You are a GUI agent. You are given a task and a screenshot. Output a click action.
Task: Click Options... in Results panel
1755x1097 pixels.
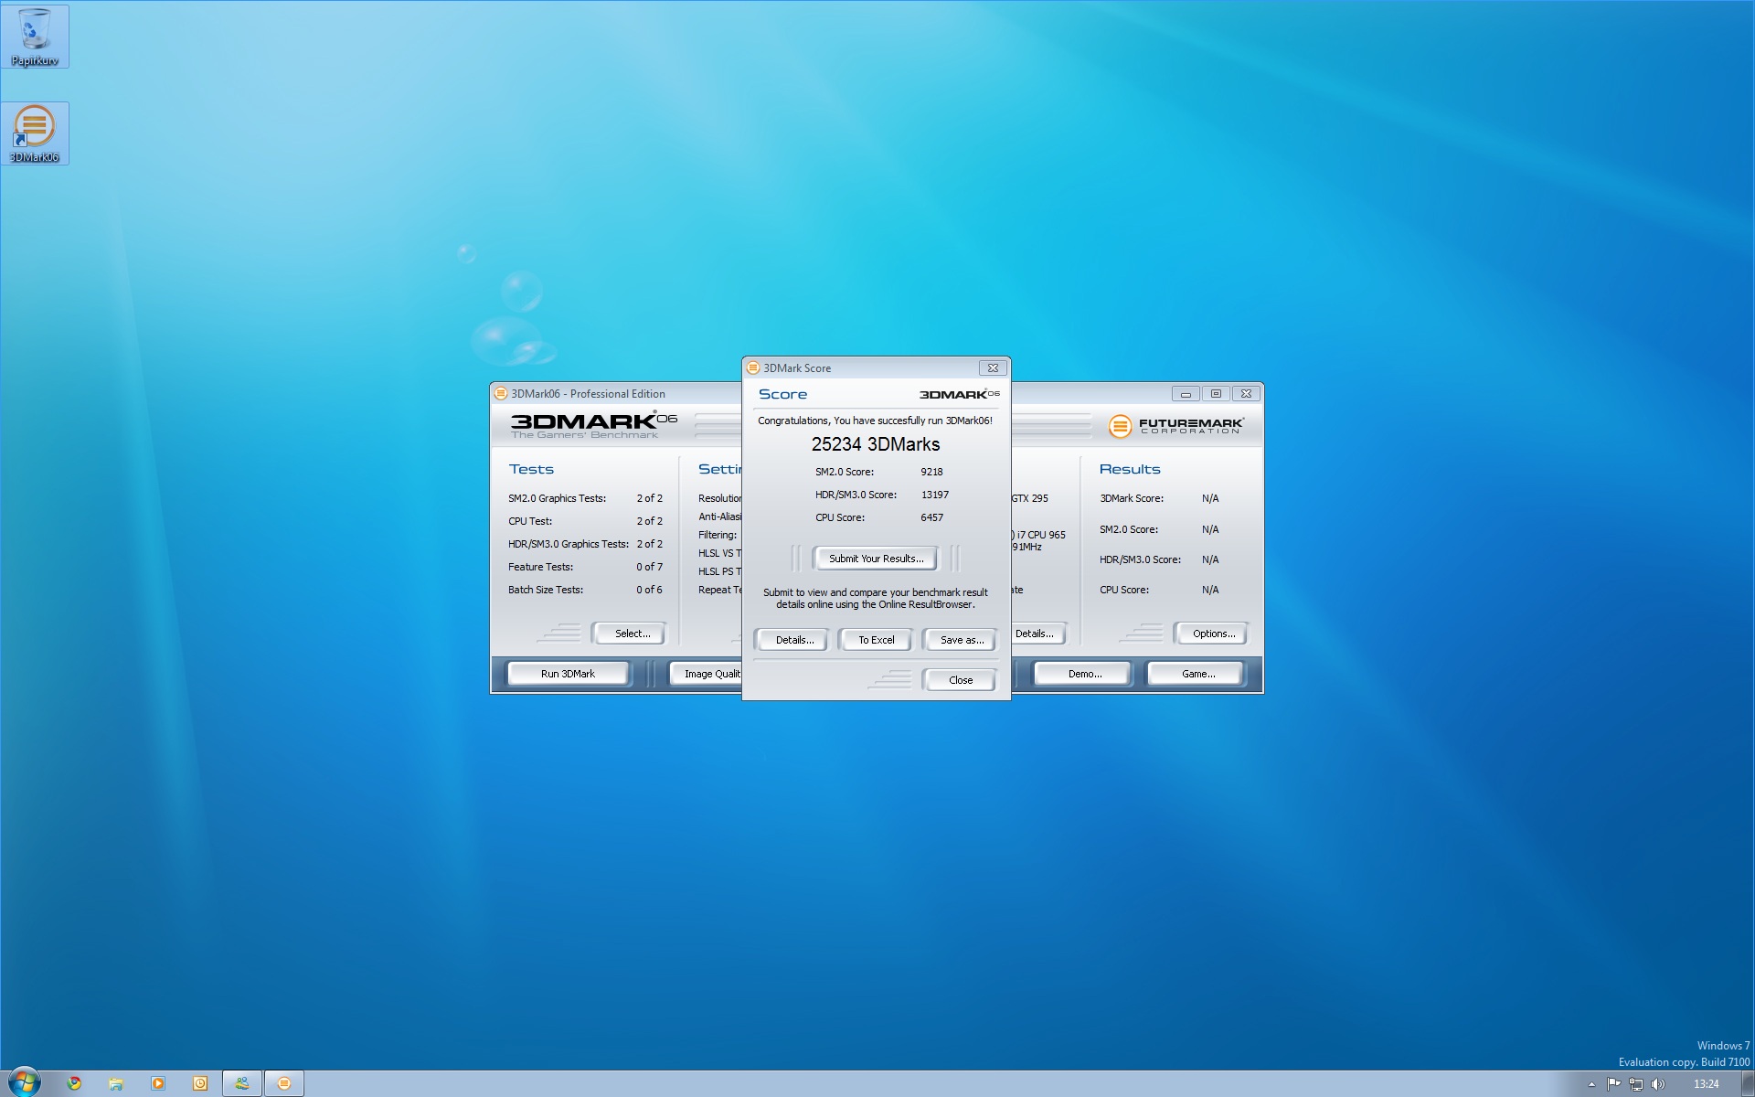[x=1213, y=634]
